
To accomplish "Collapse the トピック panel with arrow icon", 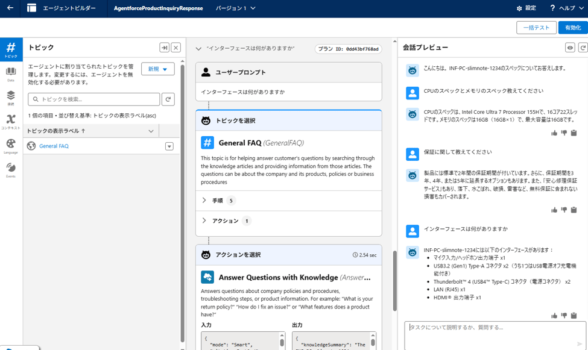I will pyautogui.click(x=164, y=48).
